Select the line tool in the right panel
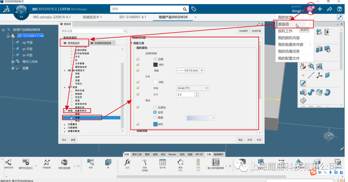 pos(311,75)
